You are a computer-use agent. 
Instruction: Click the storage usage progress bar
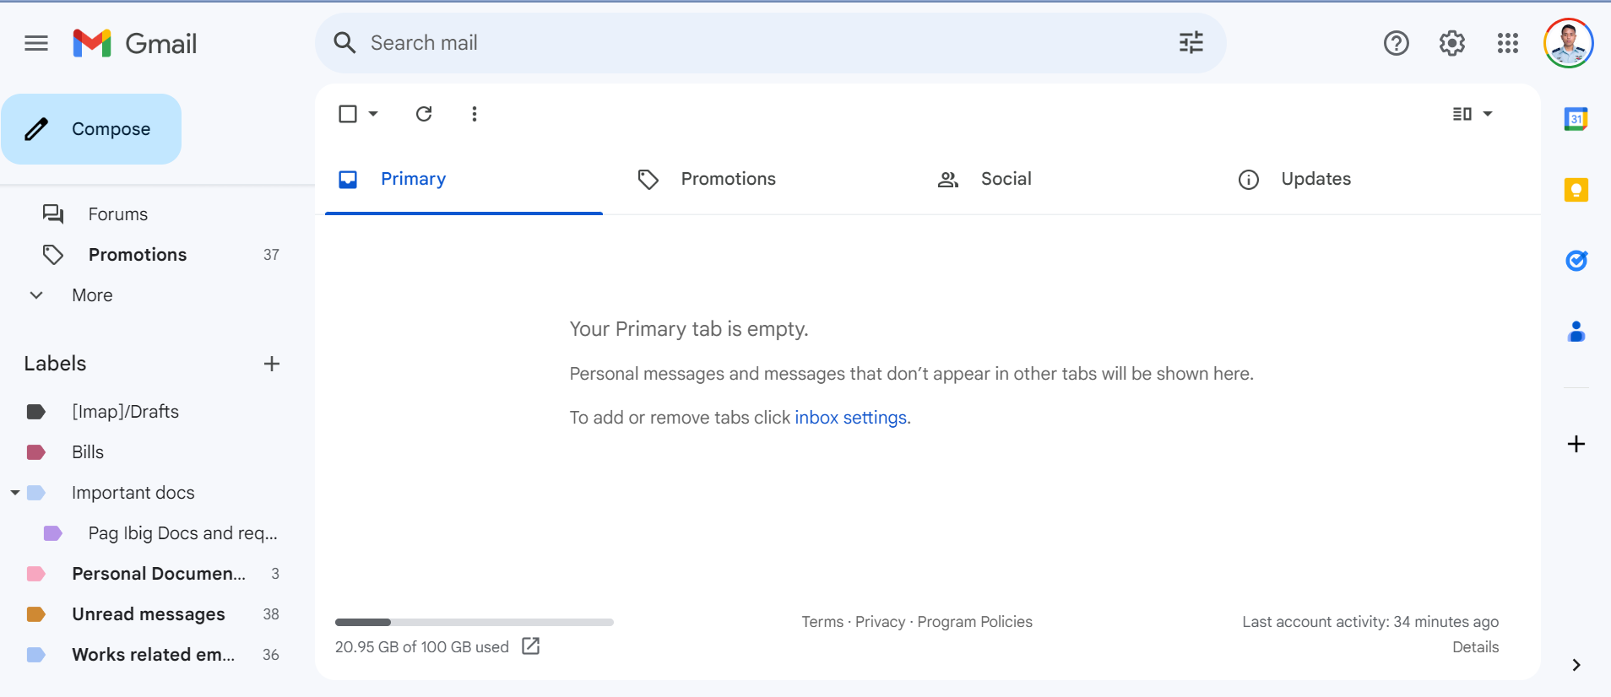(474, 623)
